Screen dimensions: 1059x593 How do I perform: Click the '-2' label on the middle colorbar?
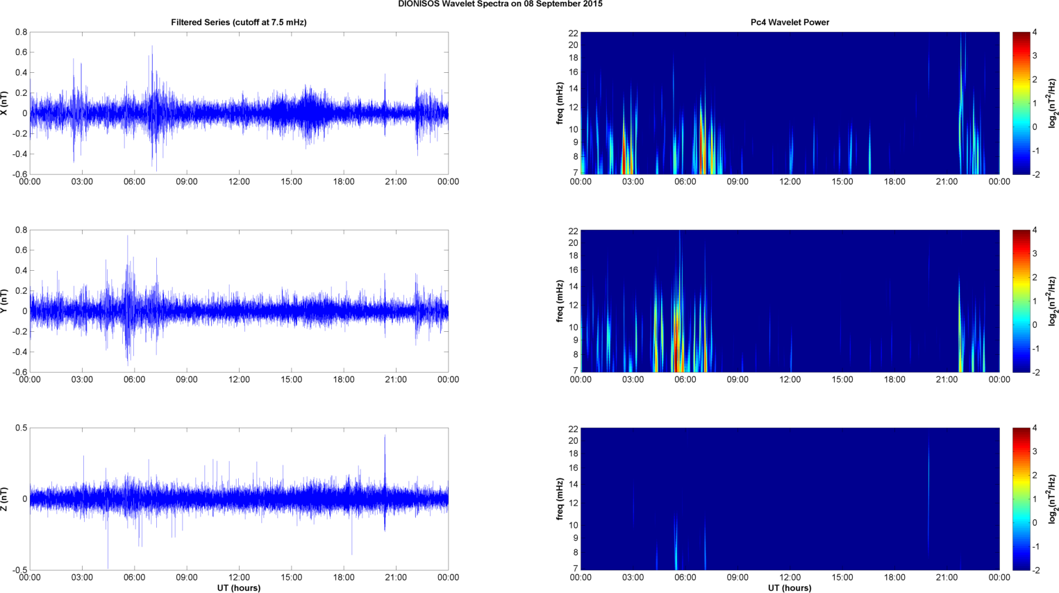coord(1035,372)
